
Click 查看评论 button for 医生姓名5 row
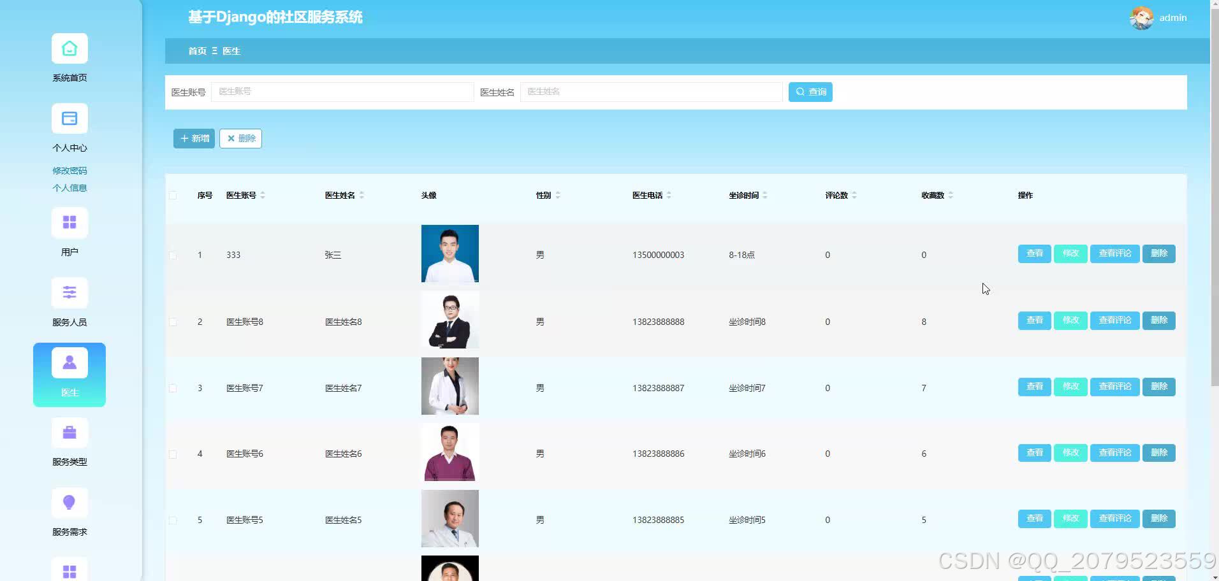pos(1114,519)
